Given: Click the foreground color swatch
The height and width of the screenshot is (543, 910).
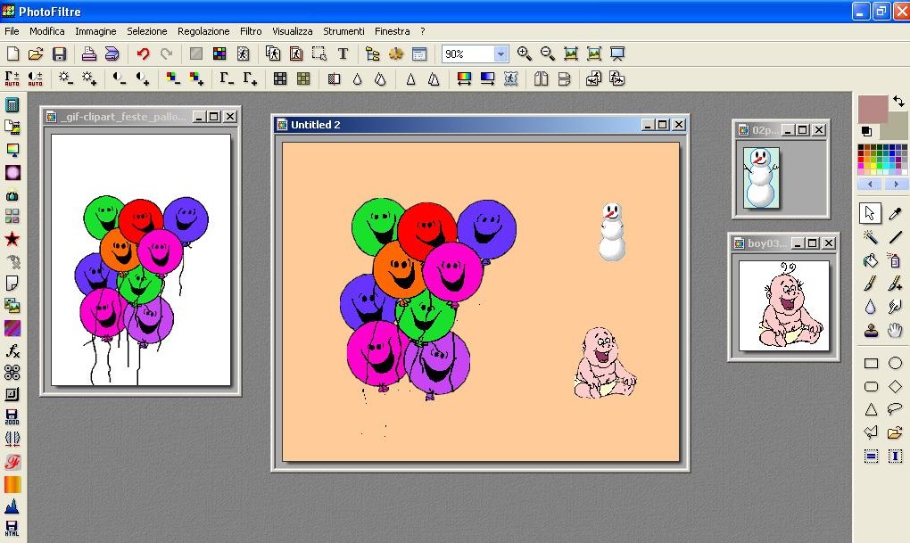Looking at the screenshot, I should point(872,109).
